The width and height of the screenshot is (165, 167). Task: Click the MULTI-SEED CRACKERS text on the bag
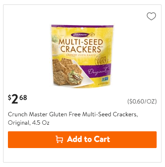click(81, 46)
